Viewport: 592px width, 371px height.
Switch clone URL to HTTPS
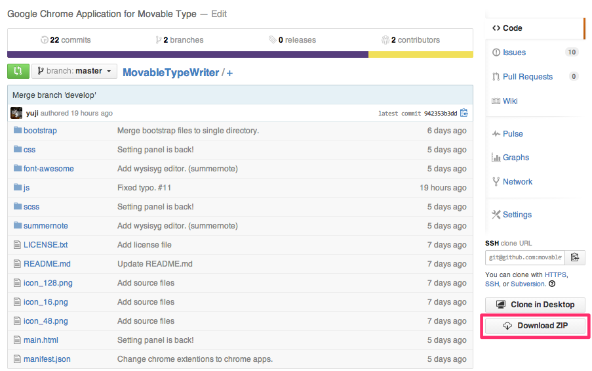coord(555,274)
